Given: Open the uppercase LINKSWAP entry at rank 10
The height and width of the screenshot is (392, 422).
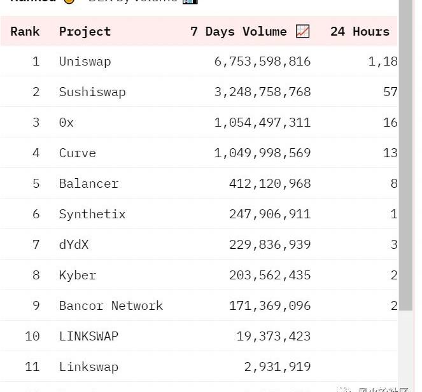Looking at the screenshot, I should point(88,336).
